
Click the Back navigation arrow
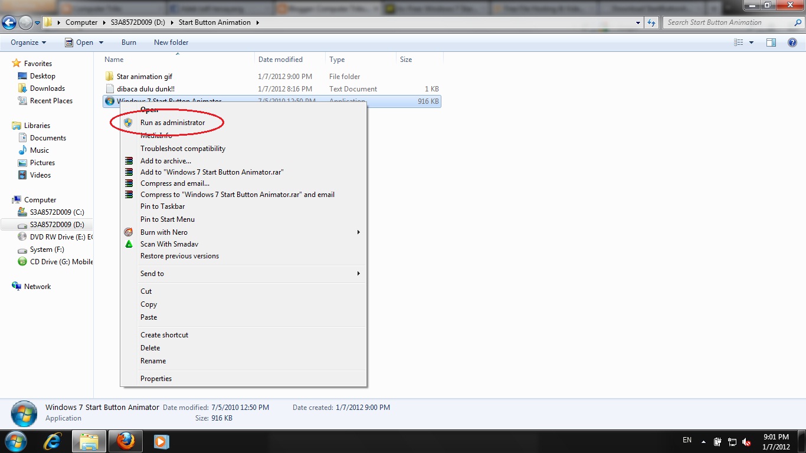pyautogui.click(x=9, y=22)
